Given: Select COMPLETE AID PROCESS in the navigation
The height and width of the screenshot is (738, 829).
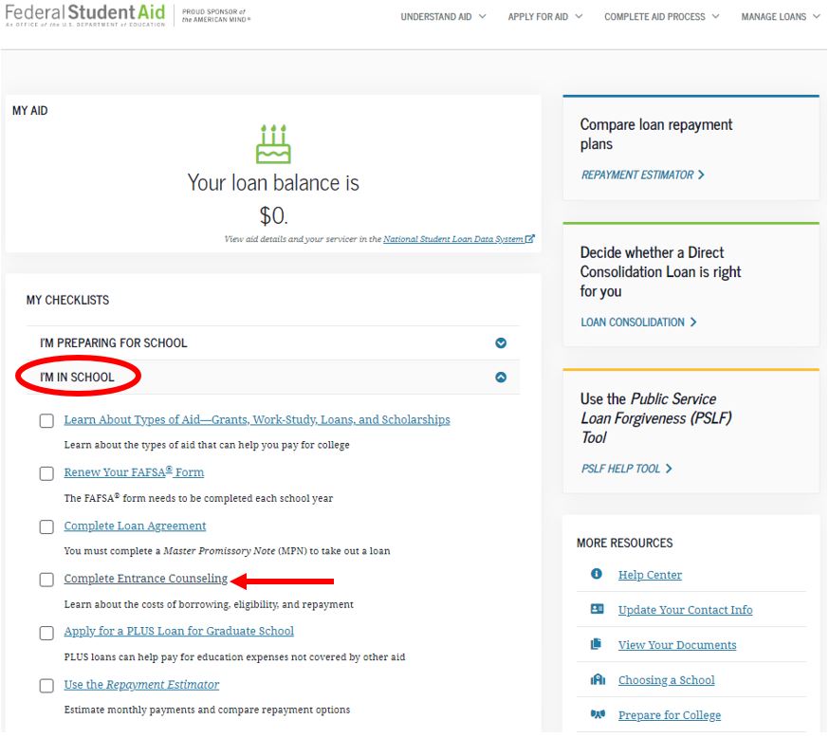Looking at the screenshot, I should [x=654, y=17].
